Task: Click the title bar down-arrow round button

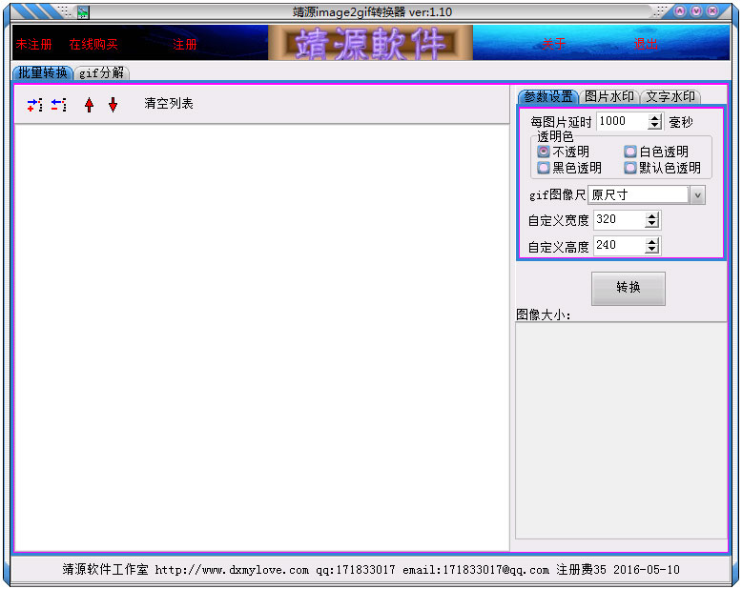Action: coord(696,10)
